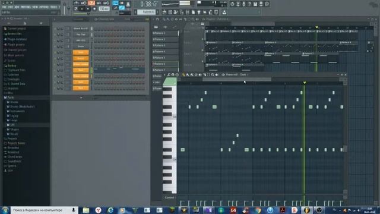Image resolution: width=380 pixels, height=214 pixels.
Task: Open the Mixer view icon in toolbar
Action: point(188,12)
